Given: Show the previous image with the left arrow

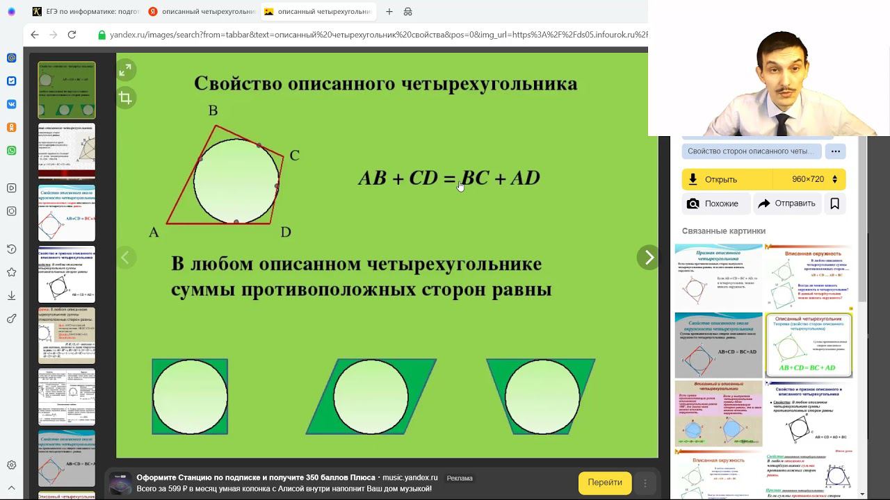Looking at the screenshot, I should 126,258.
